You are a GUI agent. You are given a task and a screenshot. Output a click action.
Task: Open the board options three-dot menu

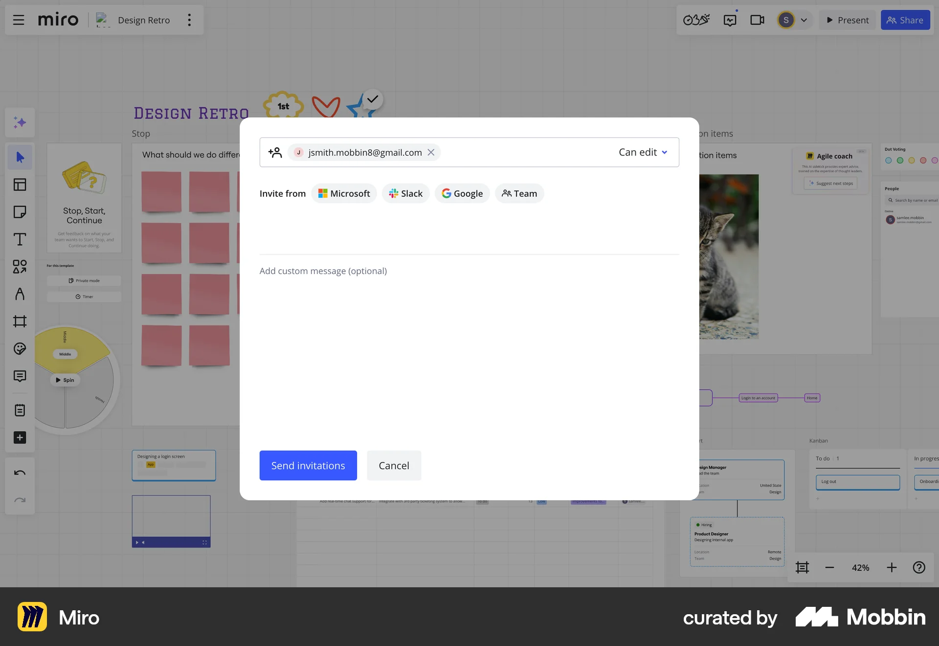tap(189, 20)
